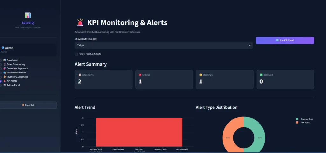Click the chevron arrow of the 7 days dropdown
This screenshot has height=153, width=326.
[x=250, y=46]
